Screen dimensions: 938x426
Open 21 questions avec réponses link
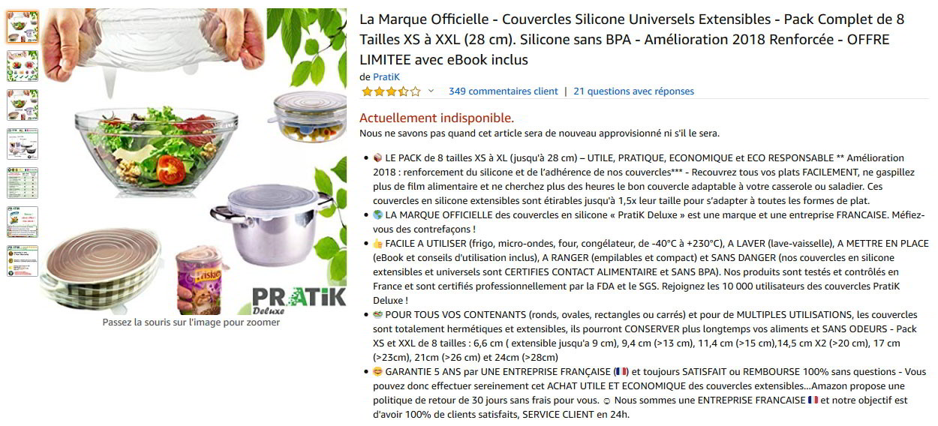click(x=634, y=91)
